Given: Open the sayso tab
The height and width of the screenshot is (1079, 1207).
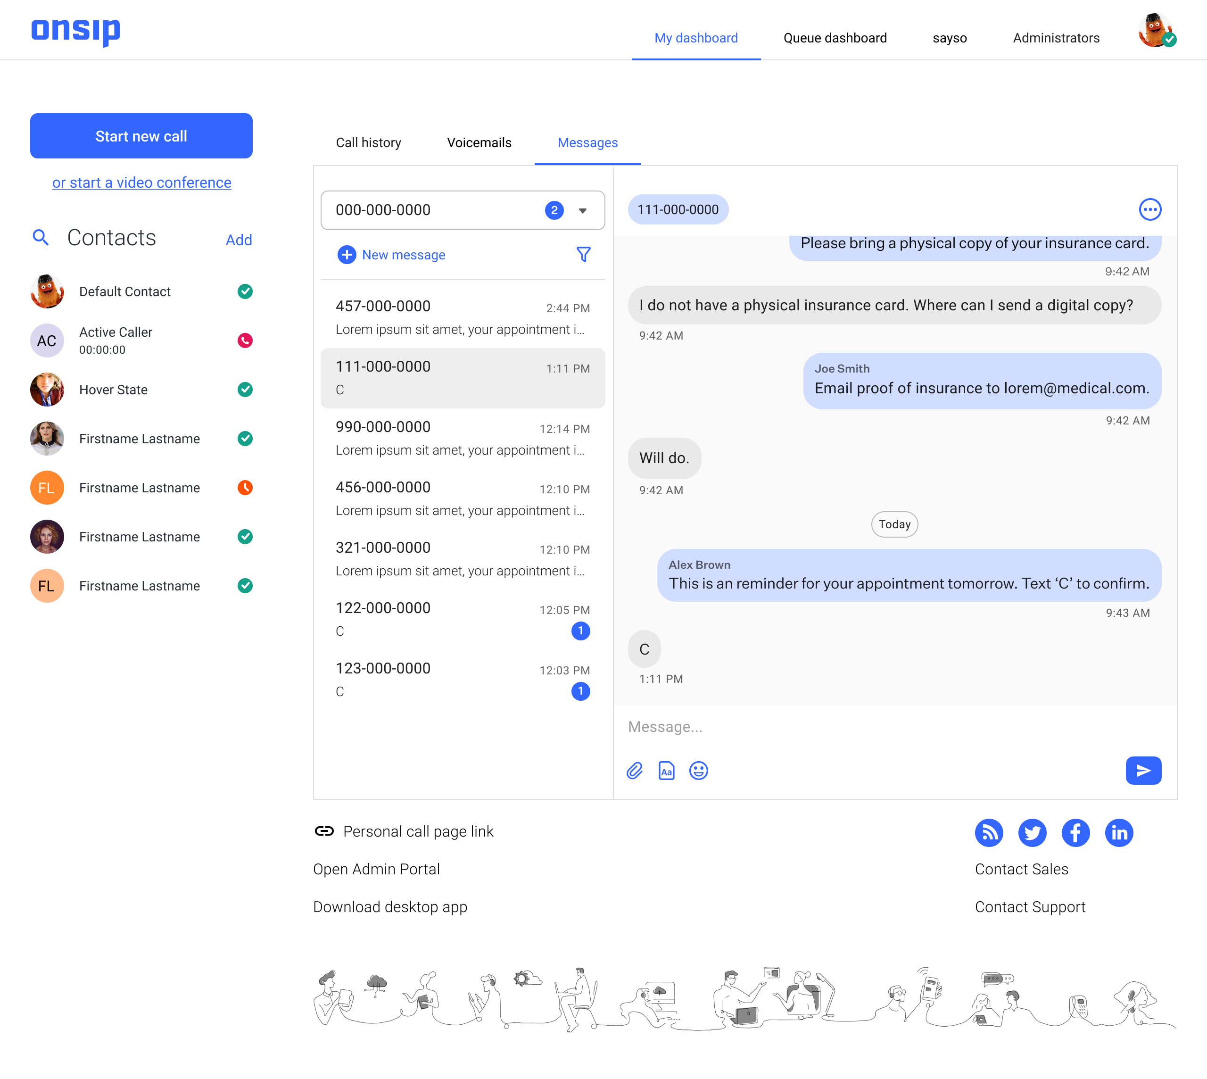Looking at the screenshot, I should [x=950, y=38].
